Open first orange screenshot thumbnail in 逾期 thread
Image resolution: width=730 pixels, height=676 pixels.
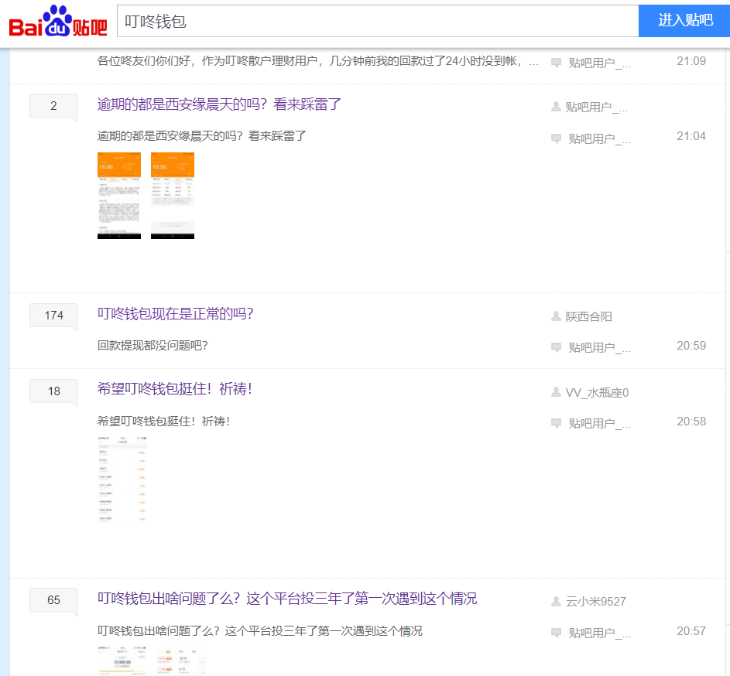(x=119, y=196)
